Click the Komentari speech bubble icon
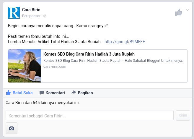This screenshot has height=139, width=194. click(42, 93)
